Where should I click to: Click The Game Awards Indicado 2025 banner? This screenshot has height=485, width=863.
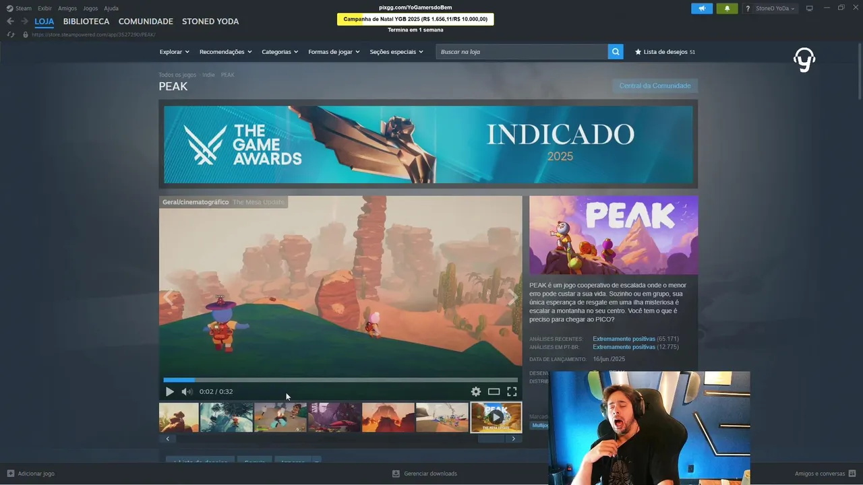tap(428, 144)
